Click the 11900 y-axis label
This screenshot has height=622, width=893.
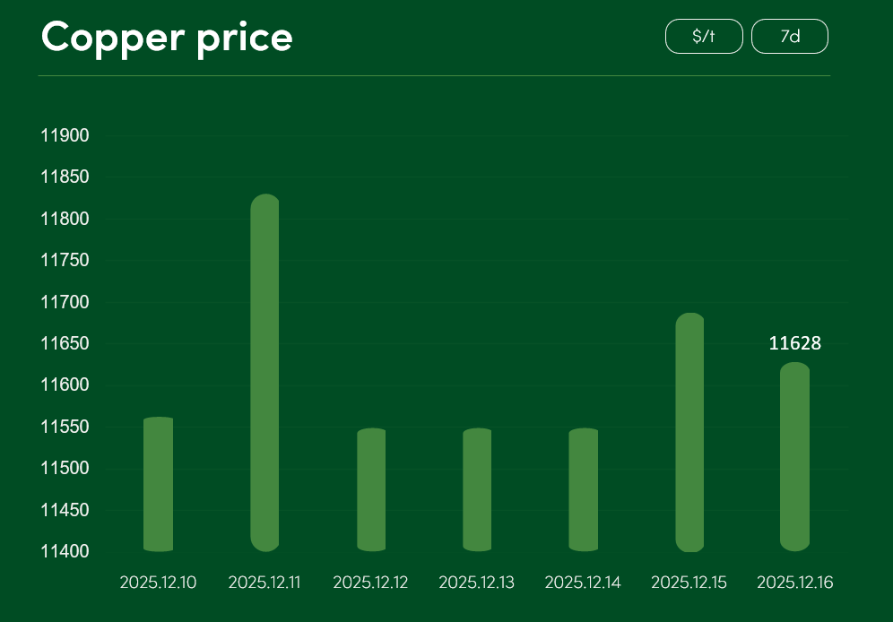65,136
